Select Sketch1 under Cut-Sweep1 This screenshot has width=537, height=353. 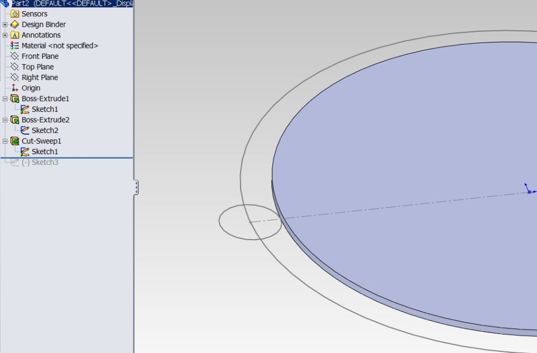(45, 151)
